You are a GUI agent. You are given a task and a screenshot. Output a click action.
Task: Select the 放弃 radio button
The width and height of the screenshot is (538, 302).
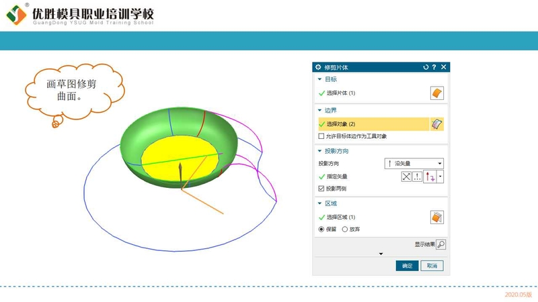(345, 230)
